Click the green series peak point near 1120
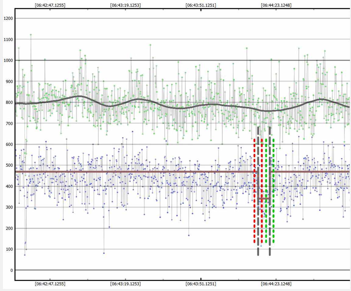The image size is (351, 291). 31,35
